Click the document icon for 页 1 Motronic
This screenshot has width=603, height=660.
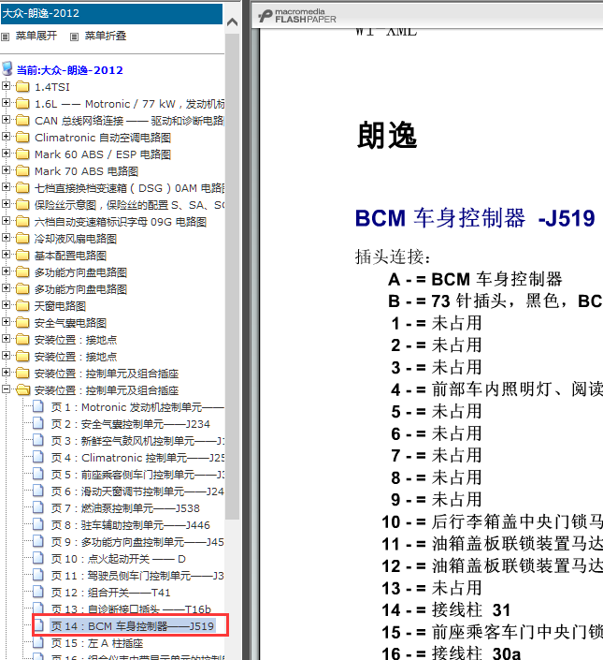click(x=38, y=406)
